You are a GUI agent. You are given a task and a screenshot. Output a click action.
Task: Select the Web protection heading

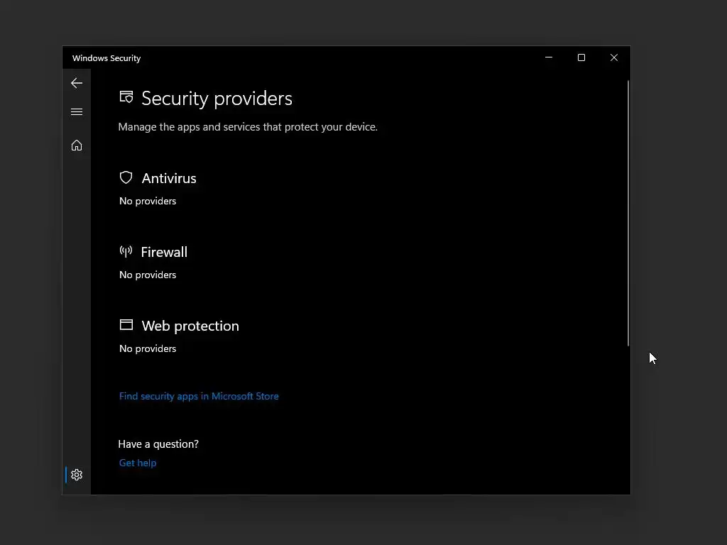click(190, 326)
